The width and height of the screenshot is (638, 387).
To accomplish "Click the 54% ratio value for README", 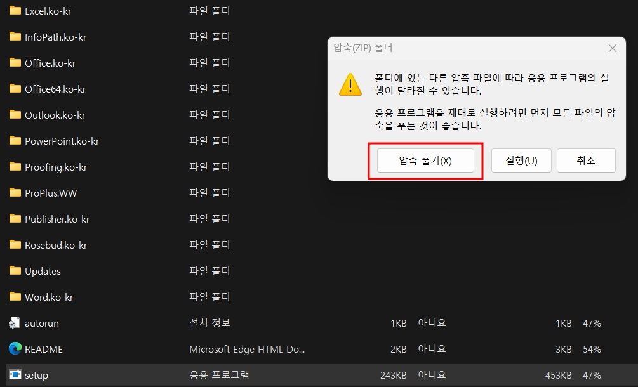I will [592, 350].
